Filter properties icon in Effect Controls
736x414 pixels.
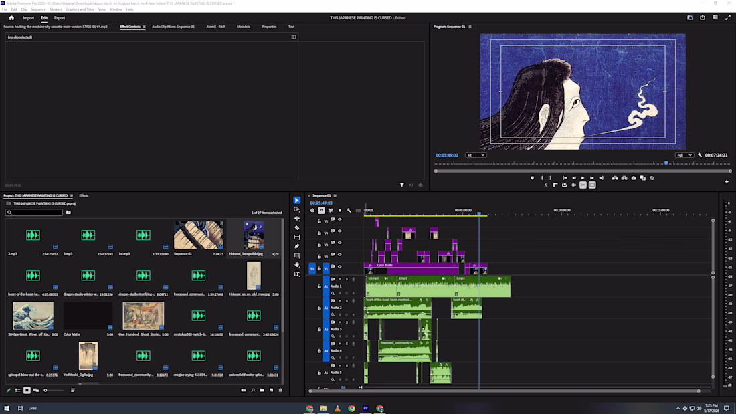coord(402,185)
